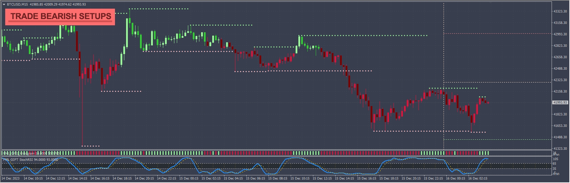Image resolution: width=570 pixels, height=183 pixels.
Task: Click the 41323.30 price scale label
Action: coord(560,149)
